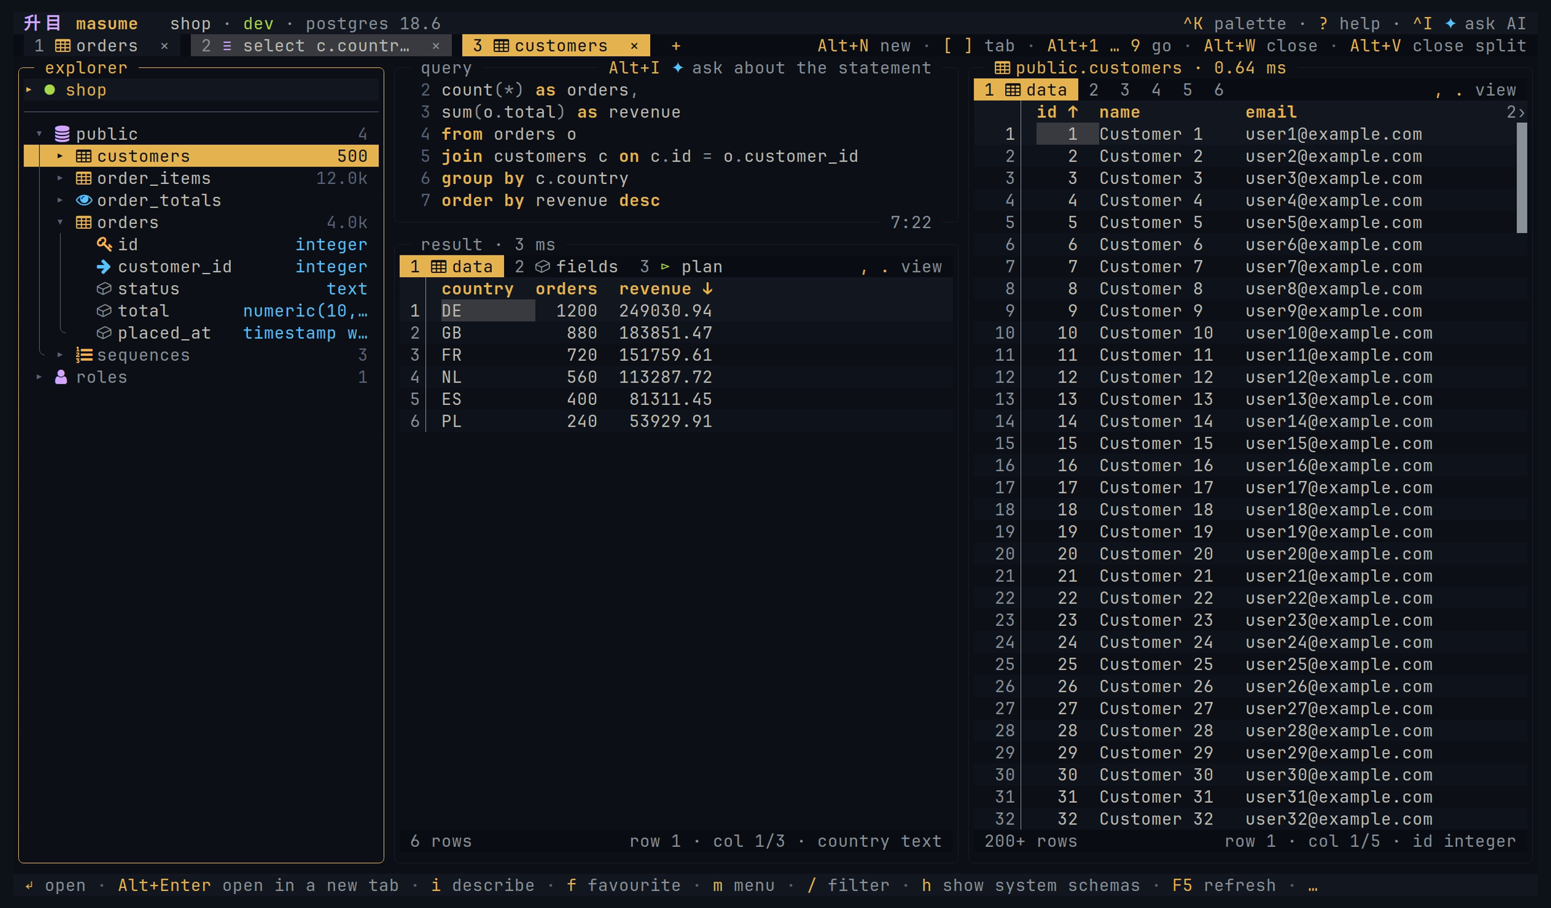Image resolution: width=1551 pixels, height=908 pixels.
Task: Click the column cube icon beside placed_at
Action: (x=104, y=332)
